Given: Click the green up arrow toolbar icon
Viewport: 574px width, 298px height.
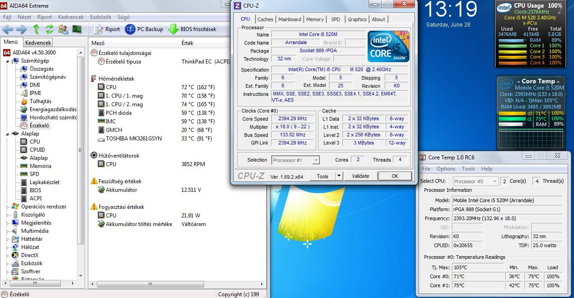Looking at the screenshot, I should tap(36, 29).
